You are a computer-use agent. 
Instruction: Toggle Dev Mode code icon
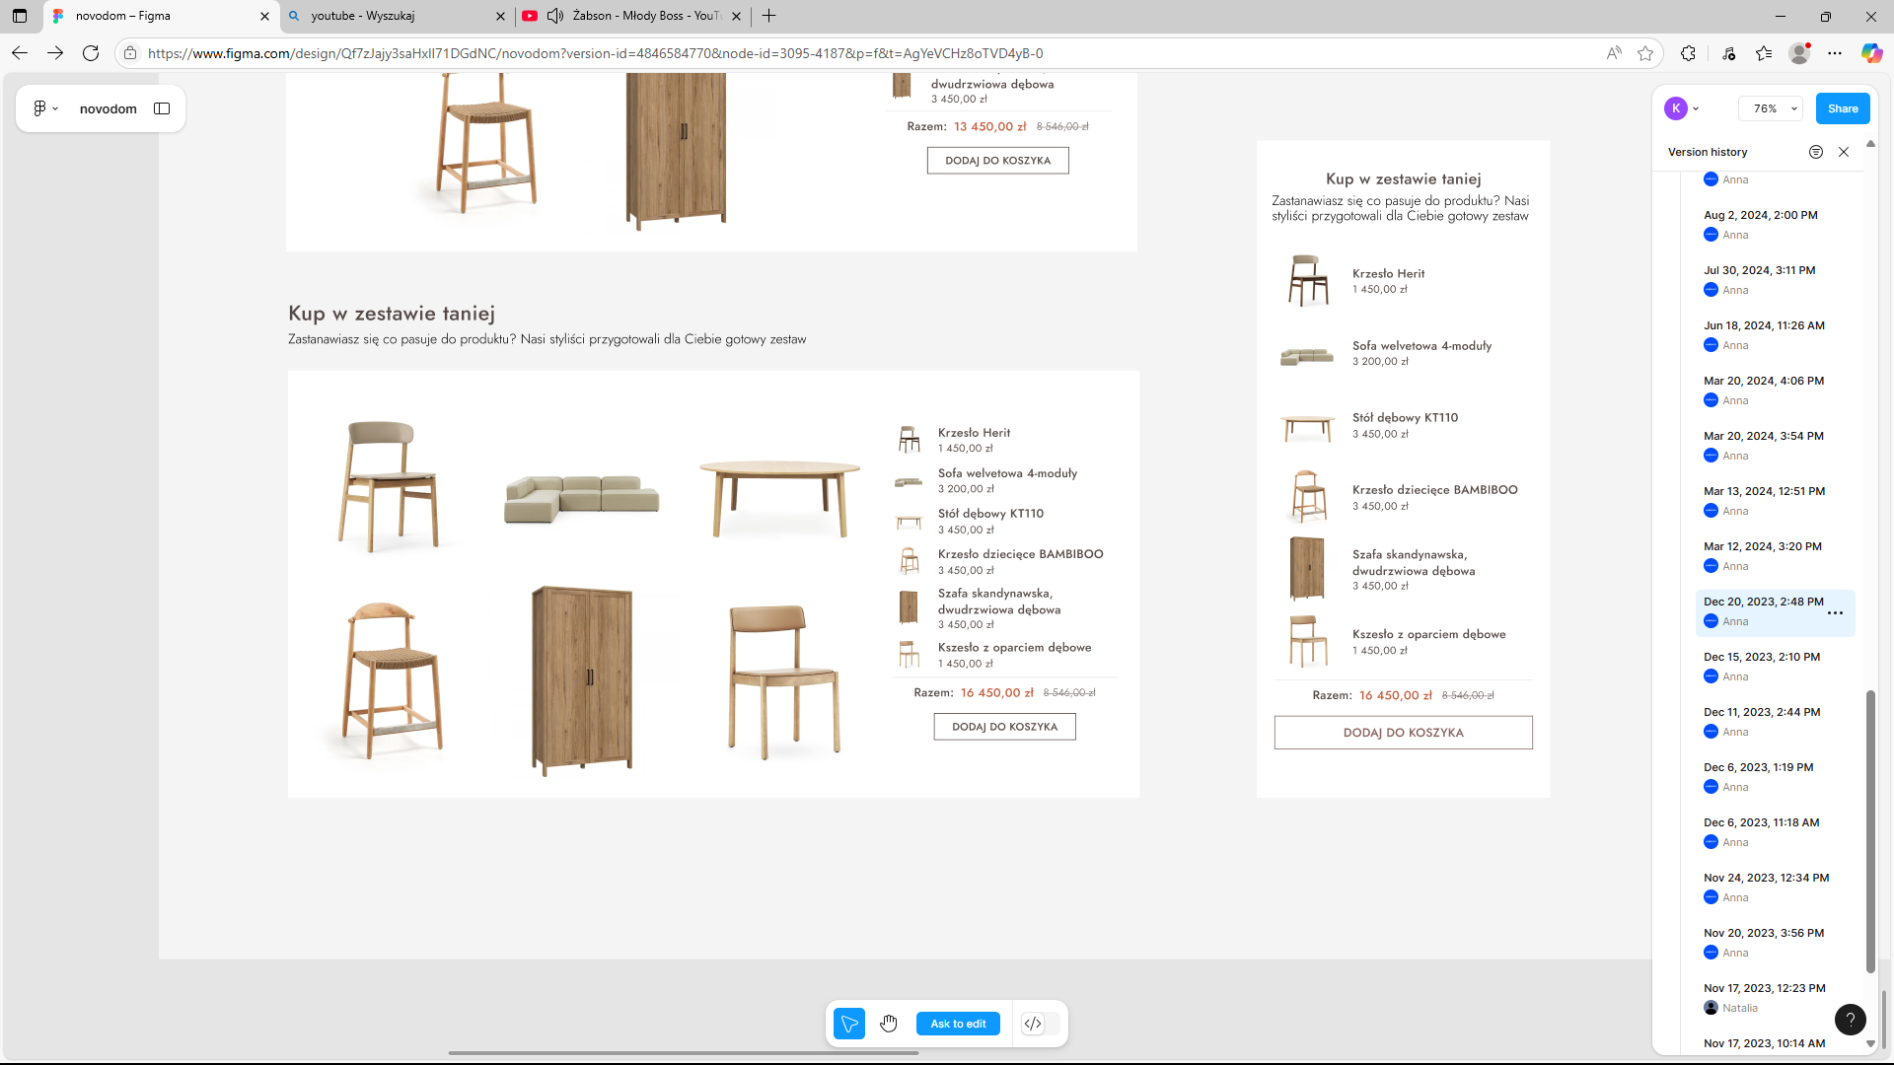(1033, 1024)
